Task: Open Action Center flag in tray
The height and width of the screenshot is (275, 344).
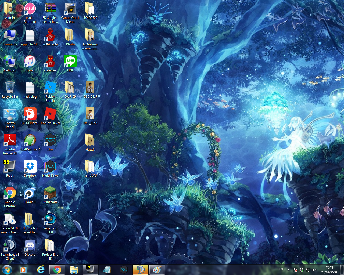Action: tap(295, 270)
